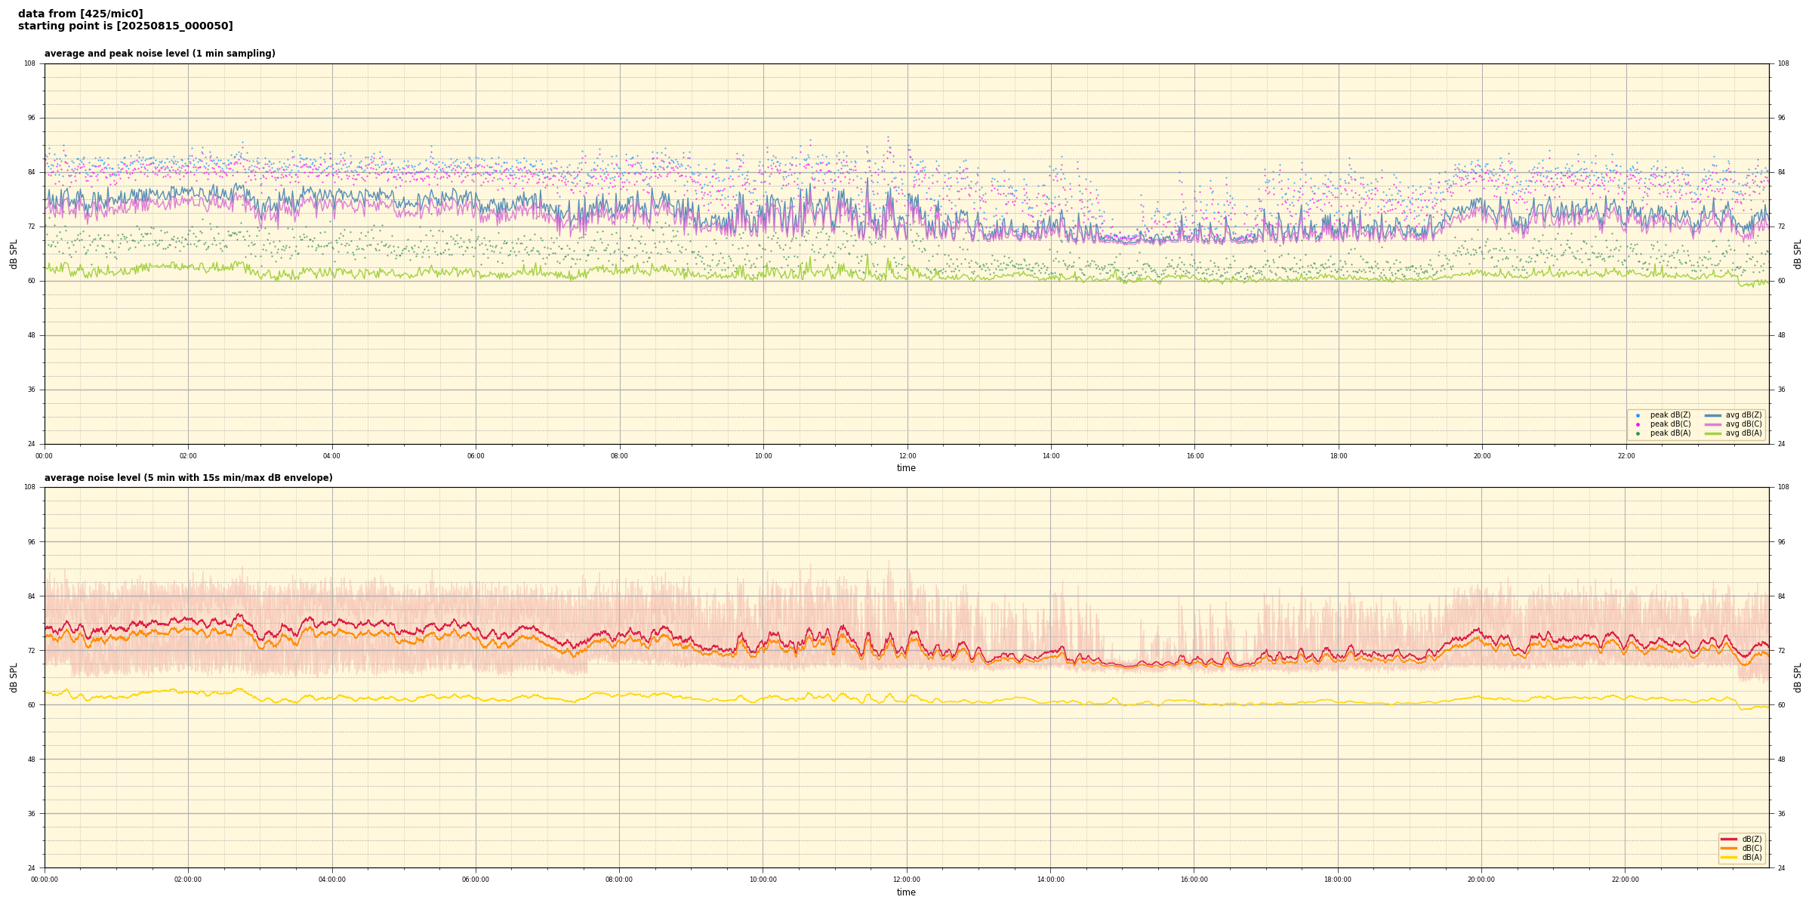Image resolution: width=1812 pixels, height=906 pixels.
Task: Click the peak dB(C) legend marker
Action: coord(1638,424)
